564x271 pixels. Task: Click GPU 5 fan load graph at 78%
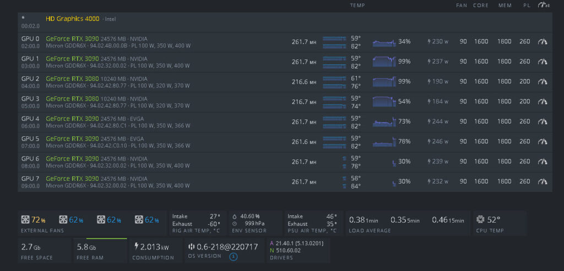384,142
